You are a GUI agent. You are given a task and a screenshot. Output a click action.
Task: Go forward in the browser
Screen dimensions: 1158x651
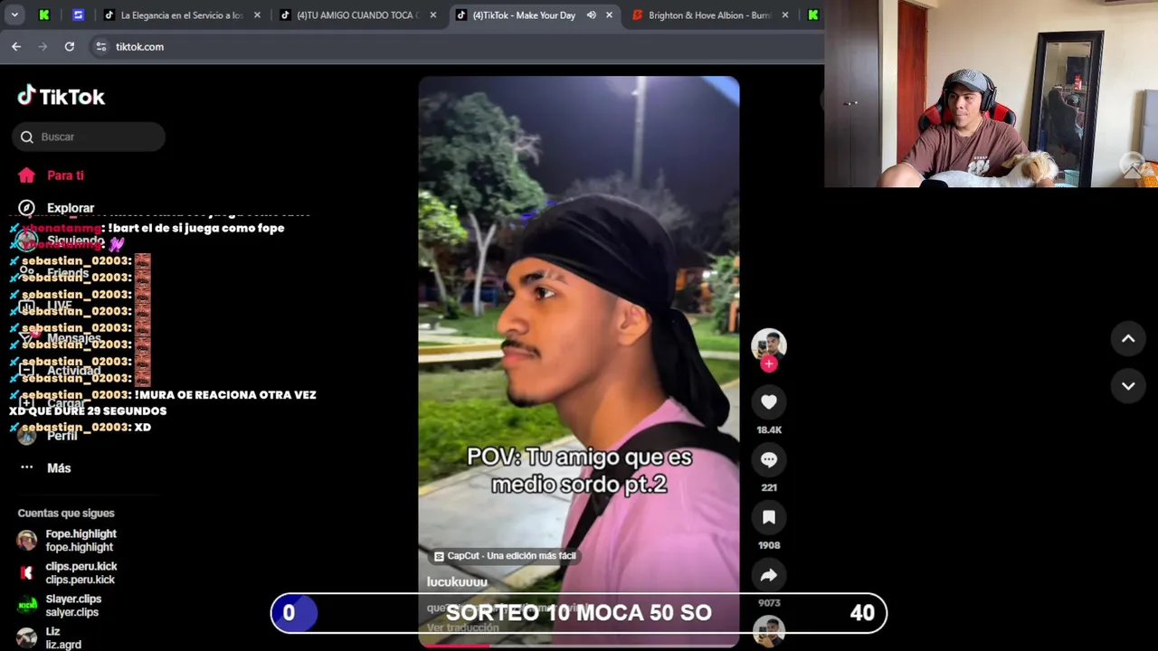coord(43,46)
